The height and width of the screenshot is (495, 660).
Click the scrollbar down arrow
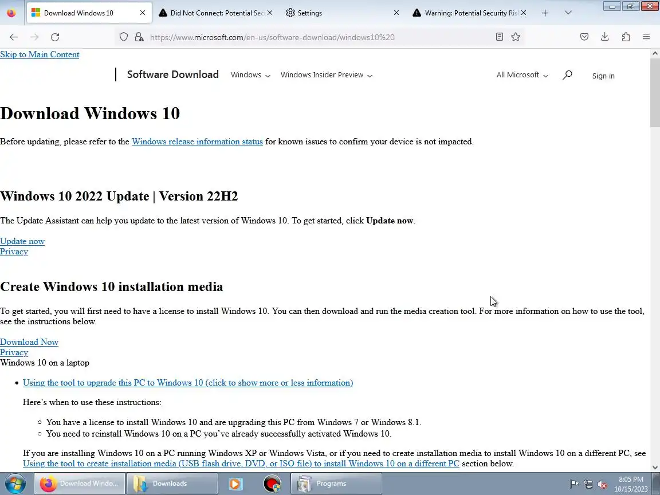click(655, 467)
